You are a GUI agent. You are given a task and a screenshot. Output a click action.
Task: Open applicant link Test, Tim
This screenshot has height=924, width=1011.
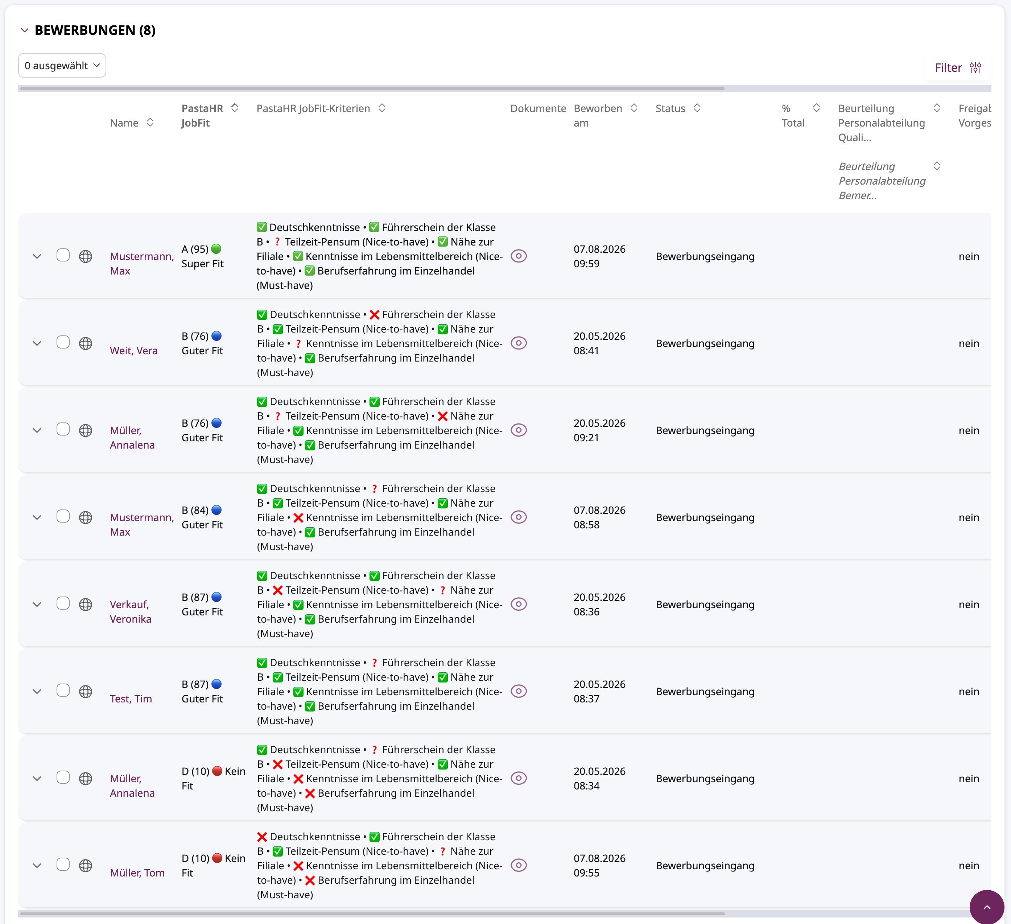pyautogui.click(x=131, y=699)
